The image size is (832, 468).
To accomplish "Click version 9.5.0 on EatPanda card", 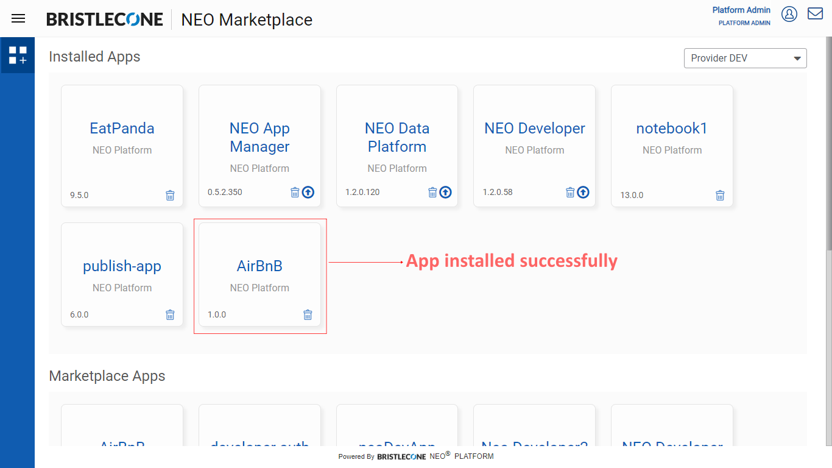I will [x=79, y=195].
